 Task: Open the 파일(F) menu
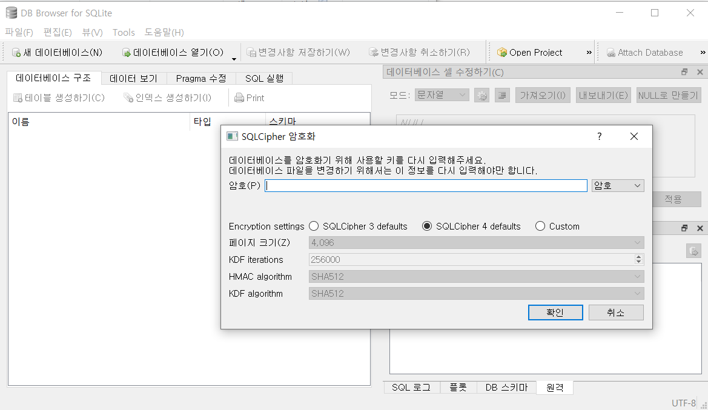point(19,33)
